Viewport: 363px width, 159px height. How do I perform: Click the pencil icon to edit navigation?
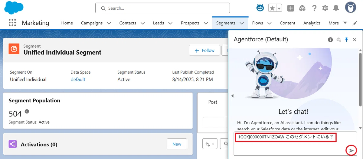[x=355, y=23]
